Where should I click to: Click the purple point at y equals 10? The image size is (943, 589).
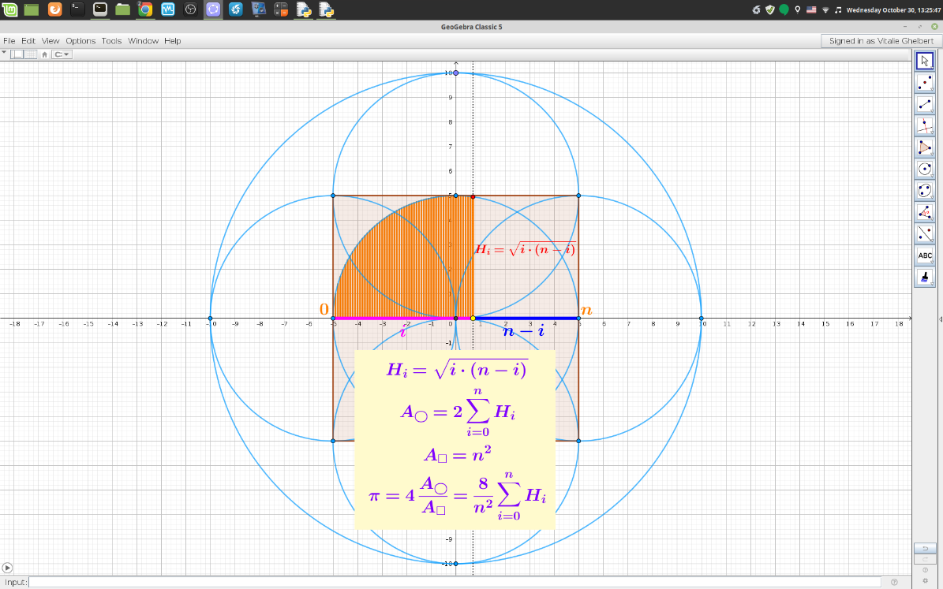pyautogui.click(x=456, y=73)
